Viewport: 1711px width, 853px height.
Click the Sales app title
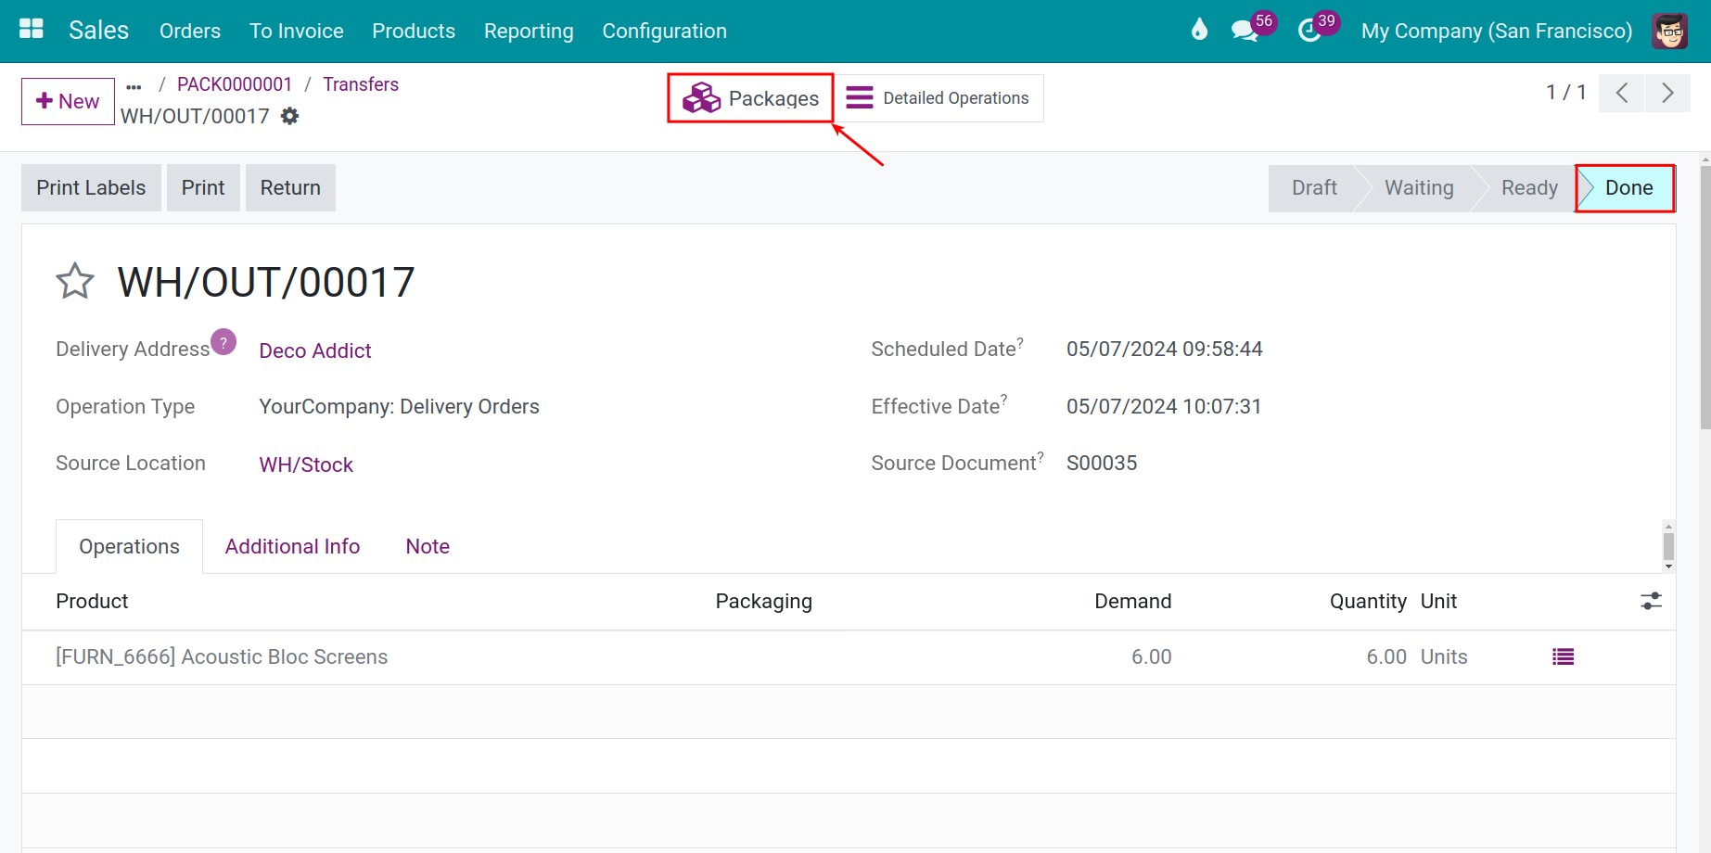click(98, 31)
